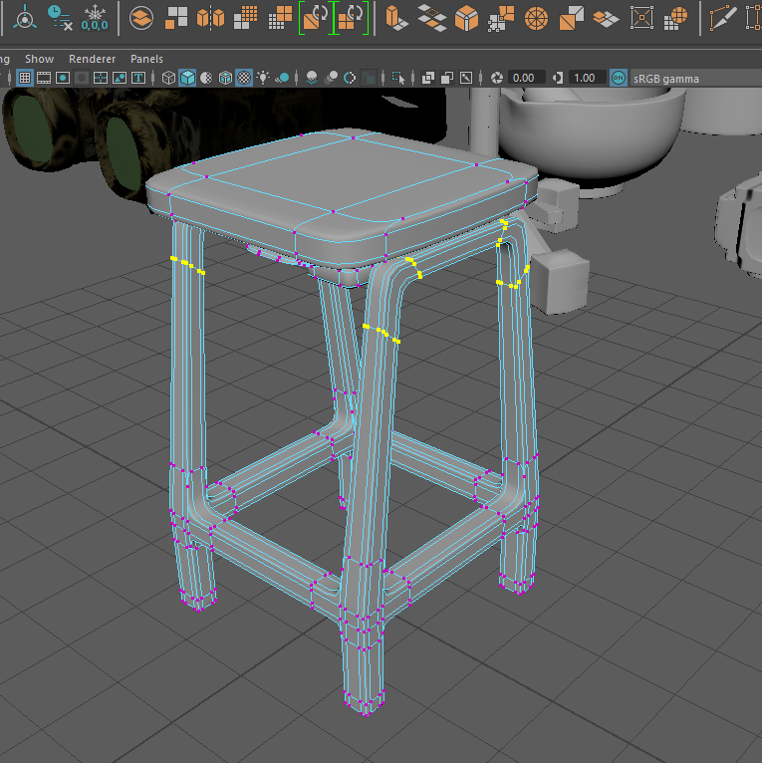Toggle the viewport grid display
The width and height of the screenshot is (762, 763).
coord(25,78)
